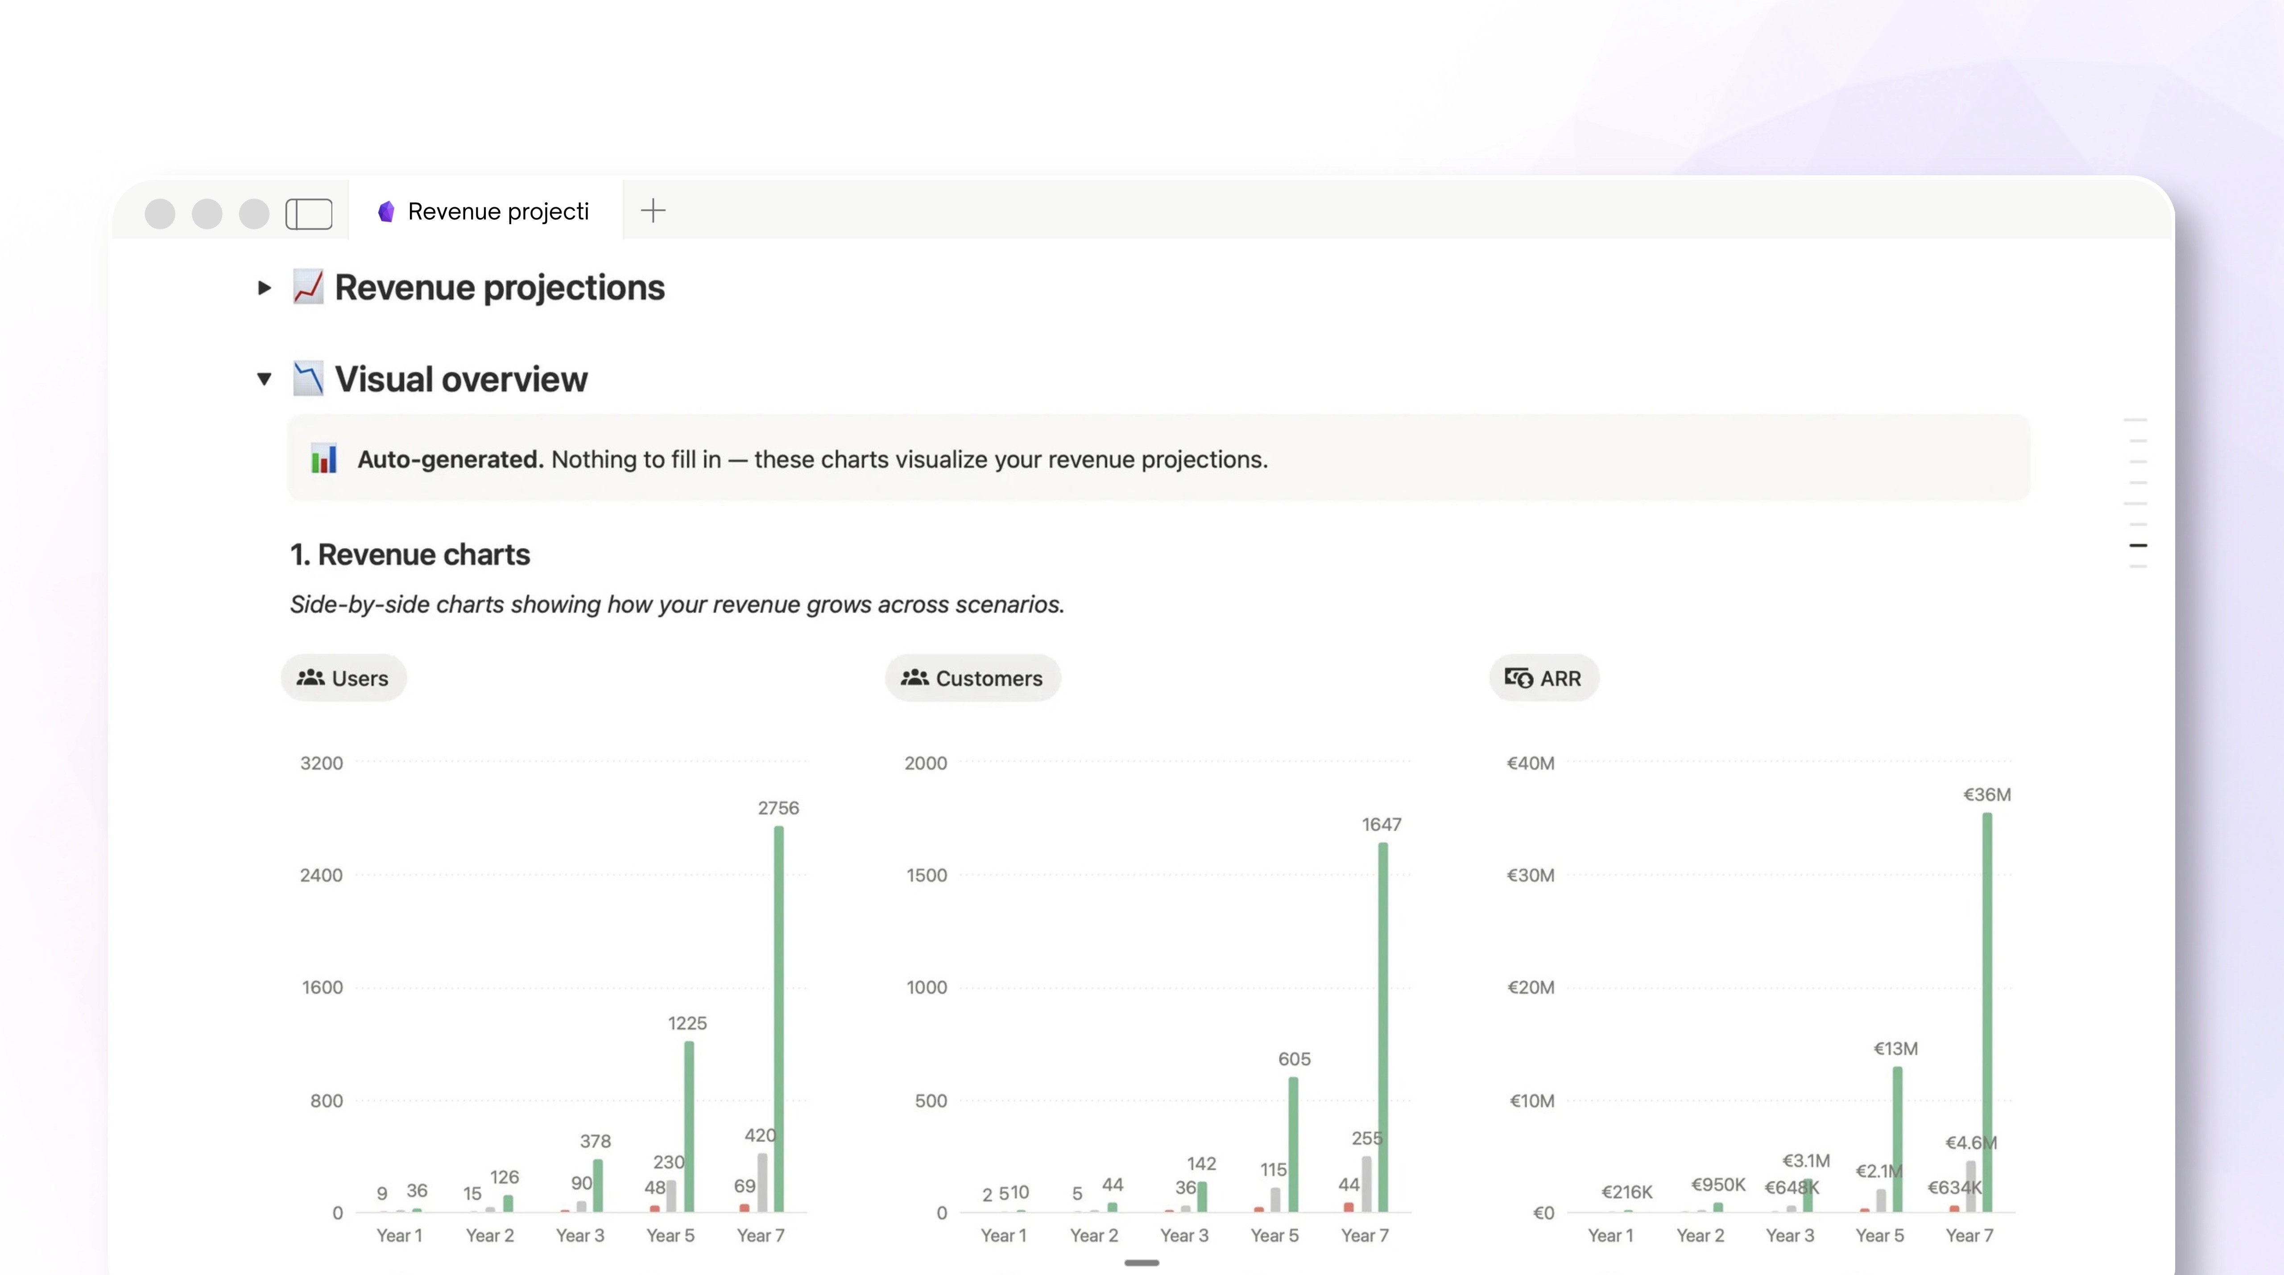Screen dimensions: 2284x1275
Task: Open a new tab with the plus button
Action: 654,211
